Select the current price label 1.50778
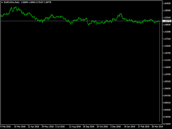This screenshot has height=129, width=172. (167, 21)
